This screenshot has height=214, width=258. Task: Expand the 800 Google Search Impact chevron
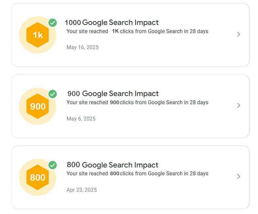(239, 177)
